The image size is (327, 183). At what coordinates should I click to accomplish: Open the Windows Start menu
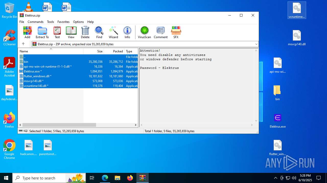click(x=6, y=178)
